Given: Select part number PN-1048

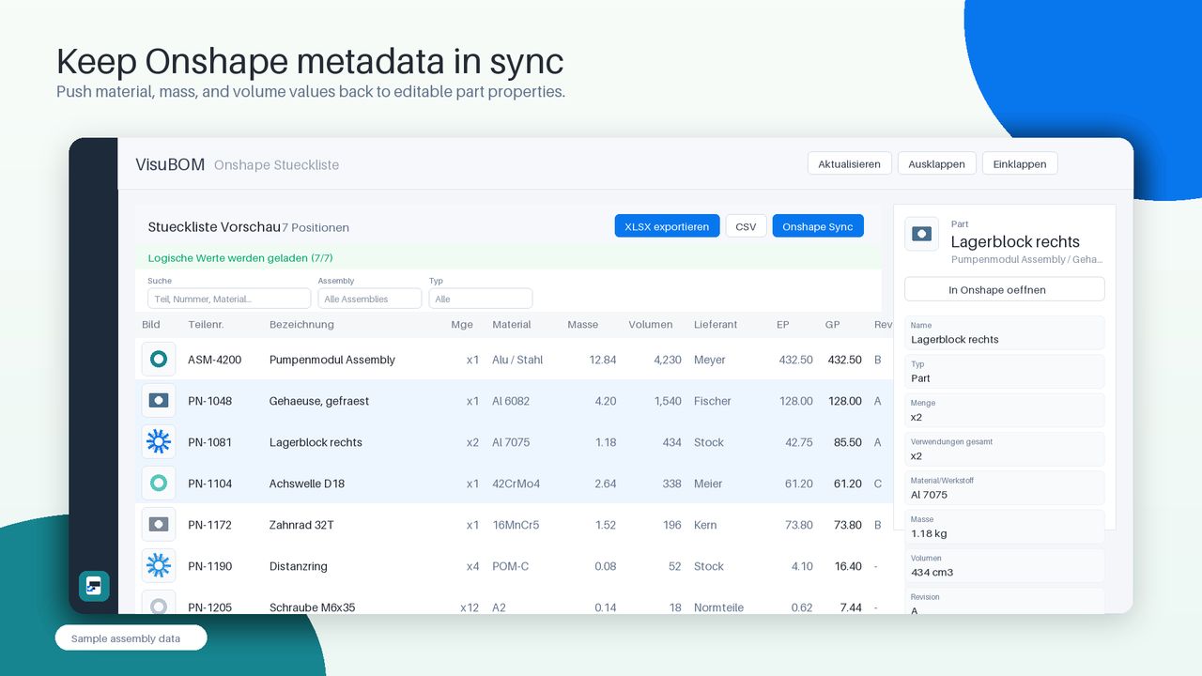Looking at the screenshot, I should coord(210,401).
